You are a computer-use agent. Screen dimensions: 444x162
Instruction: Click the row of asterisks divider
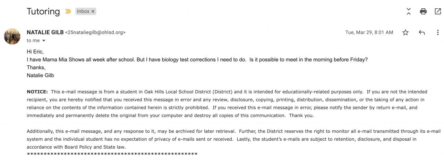(x=112, y=154)
